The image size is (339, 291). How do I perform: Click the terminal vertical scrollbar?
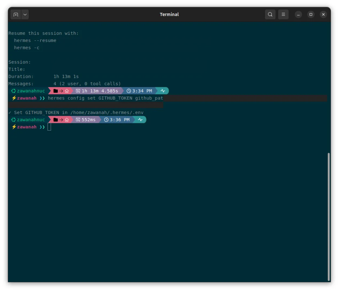(329, 217)
